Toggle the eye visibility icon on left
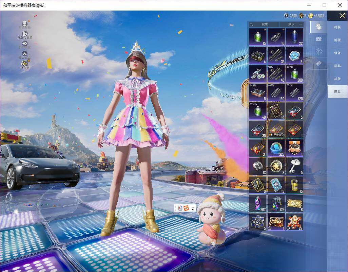The height and width of the screenshot is (272, 348). [x=25, y=44]
